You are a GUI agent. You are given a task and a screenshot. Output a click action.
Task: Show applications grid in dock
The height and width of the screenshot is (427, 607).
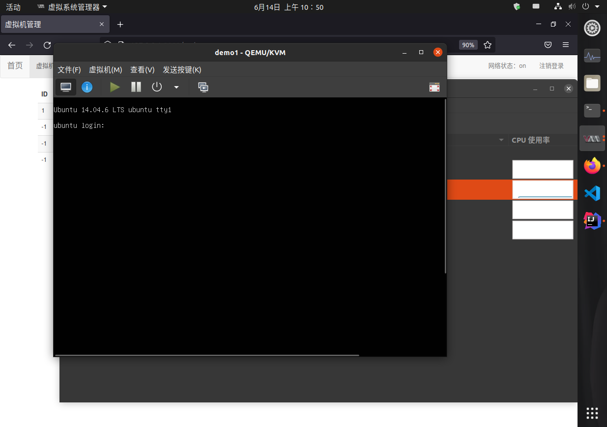tap(592, 412)
